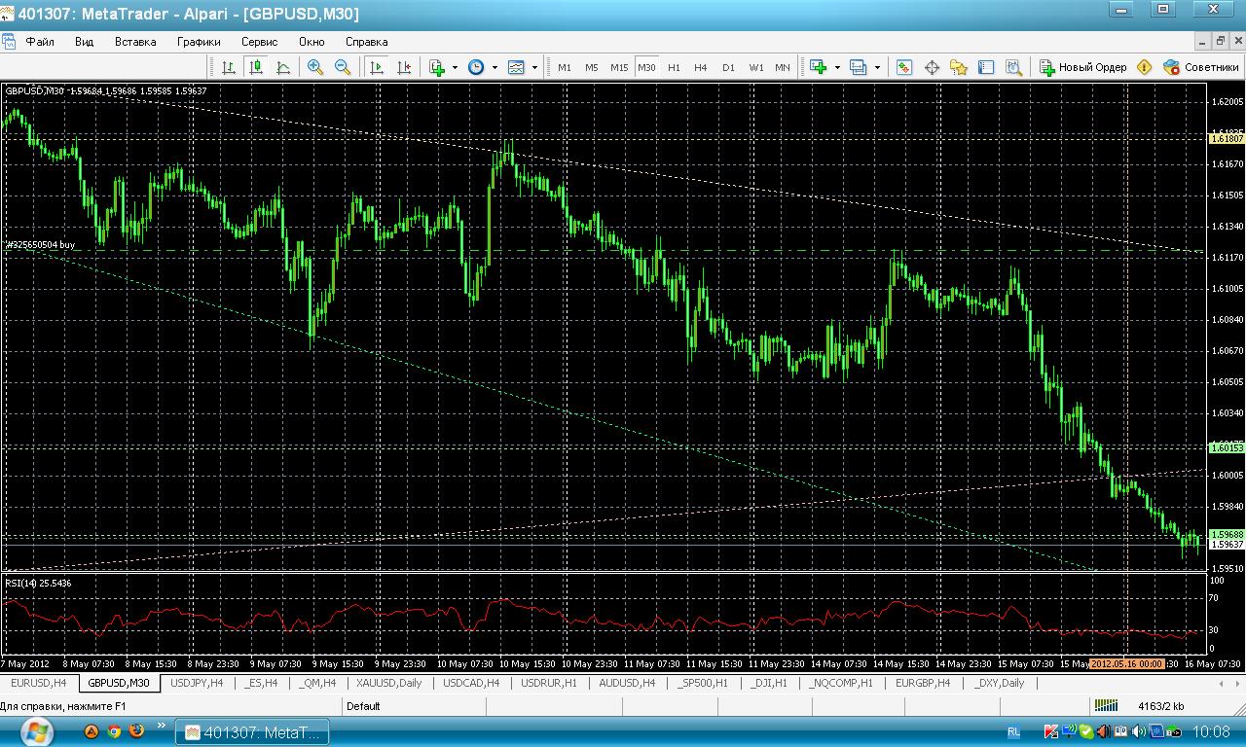The width and height of the screenshot is (1246, 747).
Task: Open the chart templates button
Action: pyautogui.click(x=516, y=67)
